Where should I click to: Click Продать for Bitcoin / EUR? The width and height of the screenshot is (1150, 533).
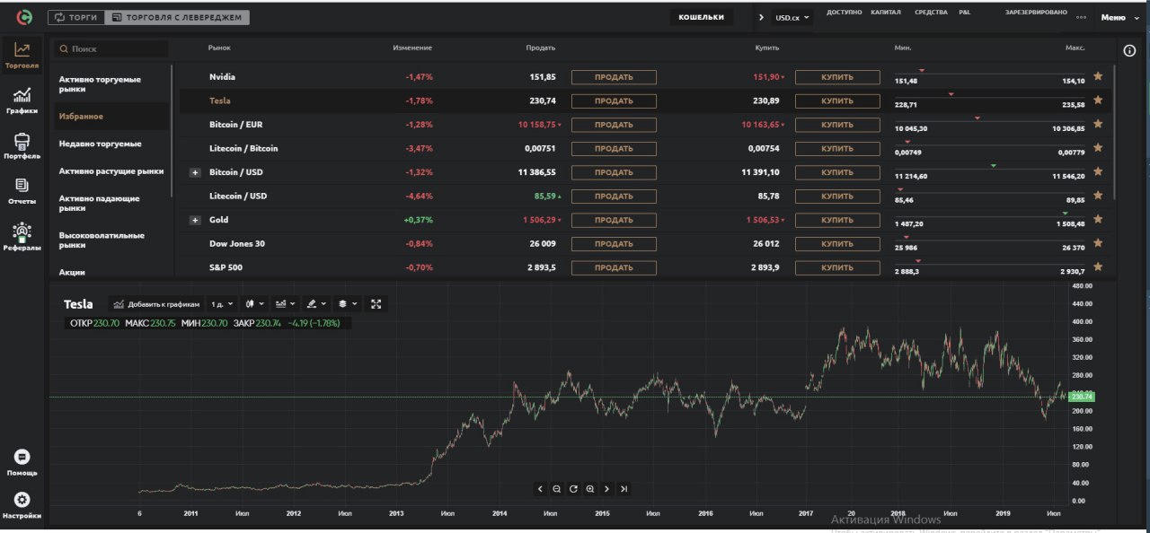(614, 125)
